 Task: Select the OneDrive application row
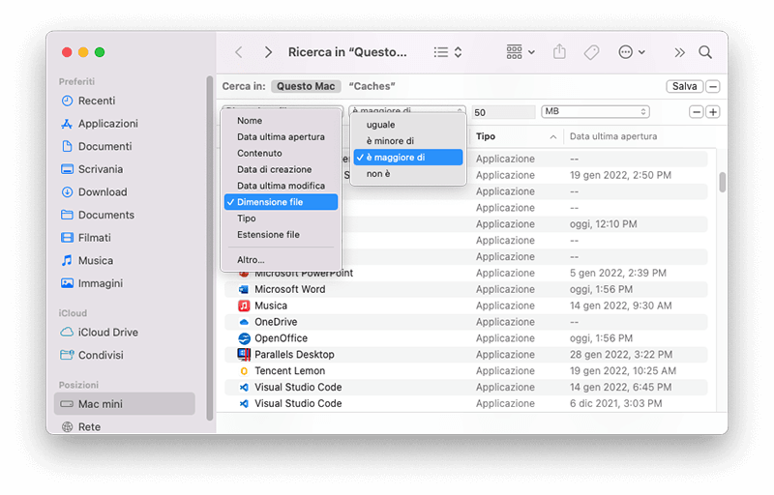(x=465, y=322)
